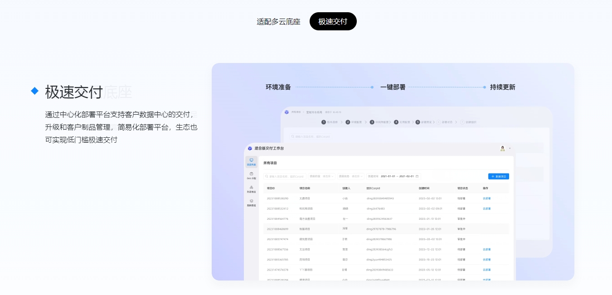This screenshot has width=612, height=295.
Task: Click 去部署 link for project 20231008532412
Action: [486, 208]
